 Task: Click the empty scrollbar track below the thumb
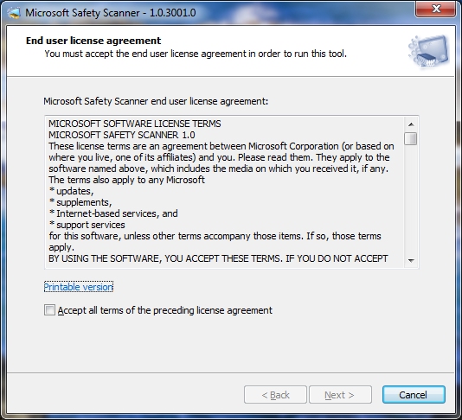411,200
